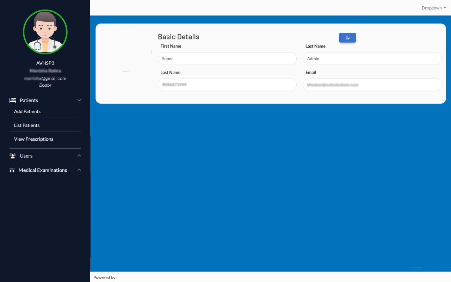
Task: Click the Patients menu label
Action: 29,100
